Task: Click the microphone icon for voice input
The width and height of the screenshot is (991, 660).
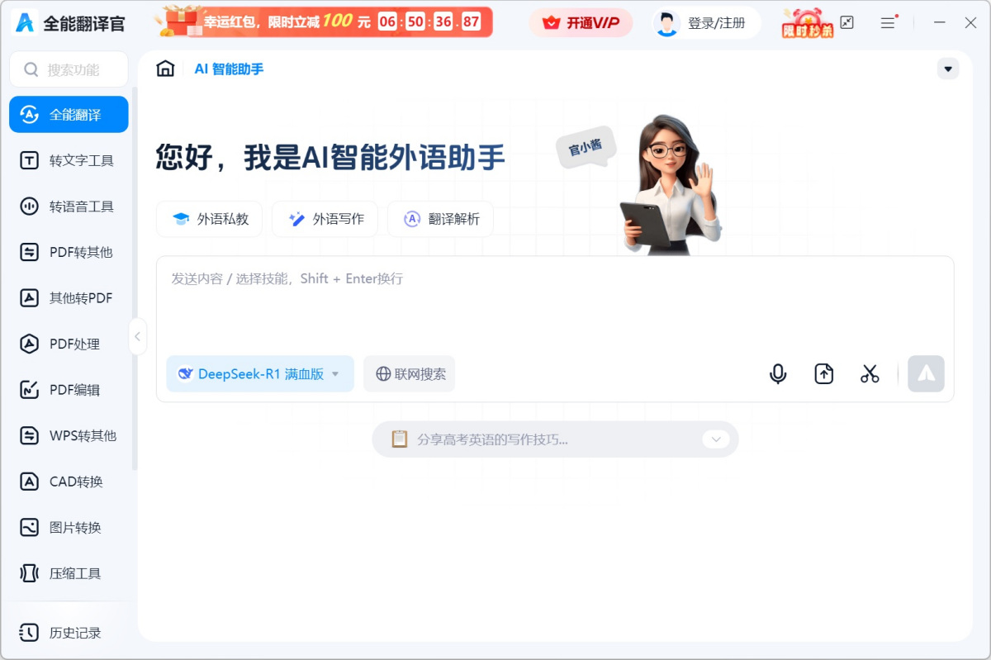Action: pos(777,373)
